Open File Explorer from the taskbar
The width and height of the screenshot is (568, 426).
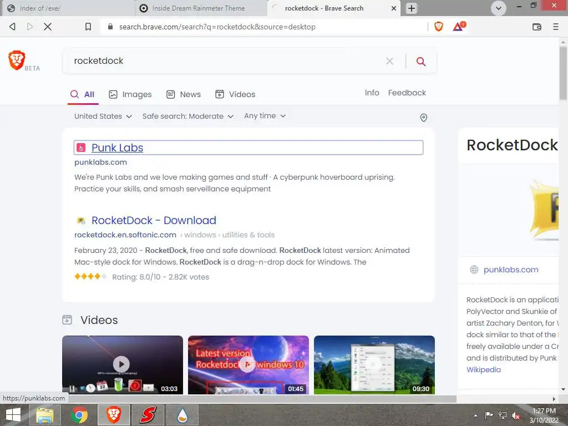tap(45, 415)
